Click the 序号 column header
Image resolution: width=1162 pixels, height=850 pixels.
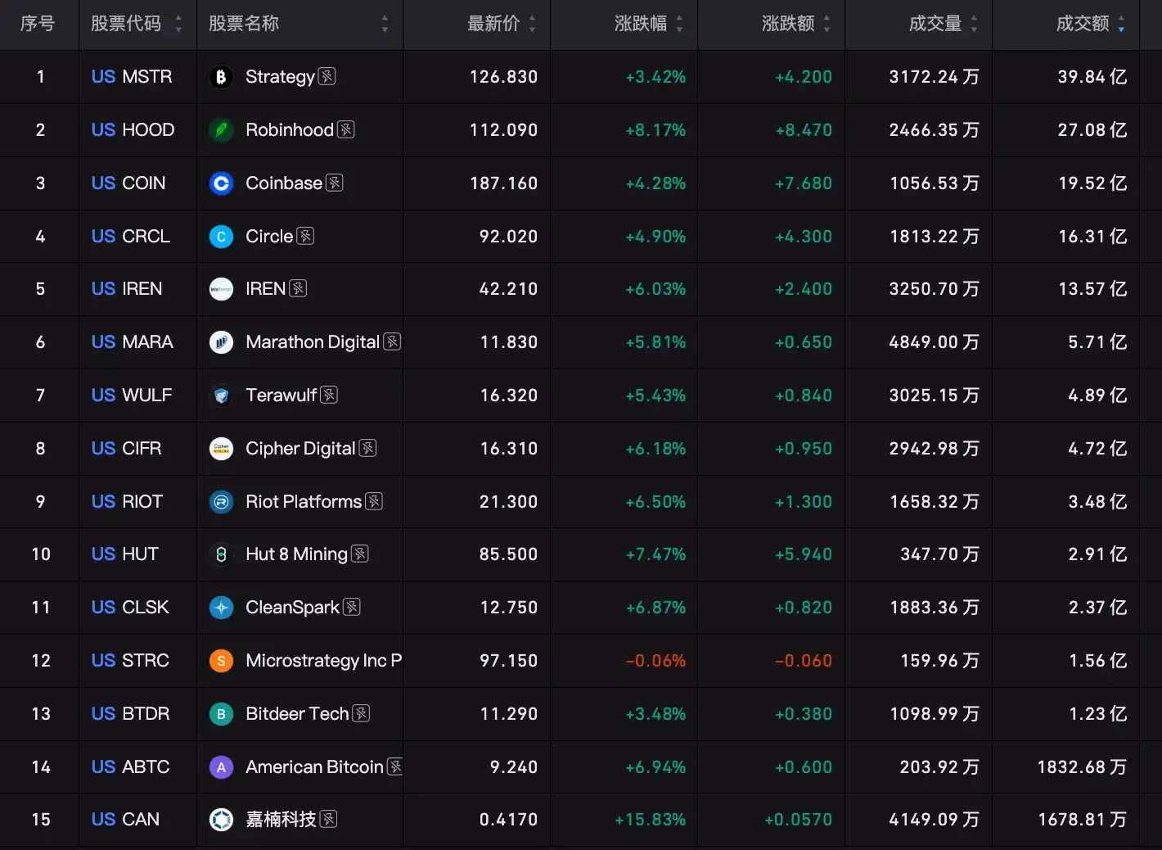click(38, 24)
